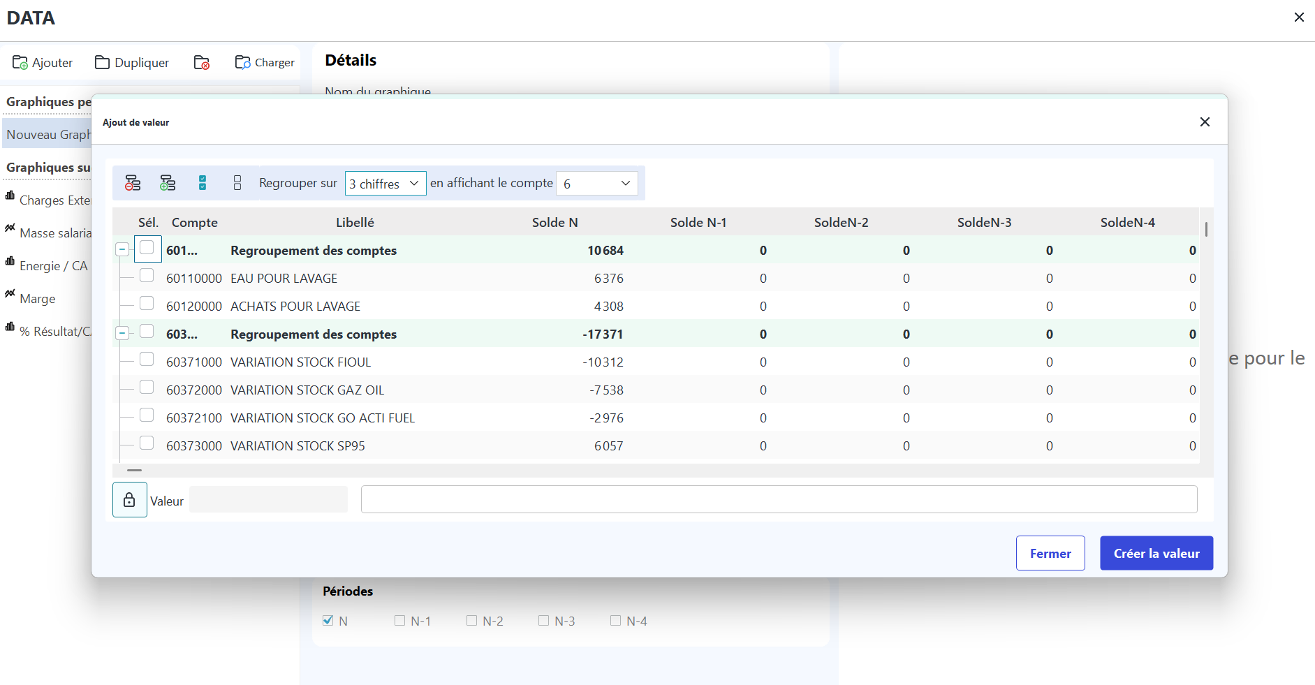Open the 'Regrouper sur' 3 chiffres dropdown
The image size is (1315, 685).
point(385,183)
